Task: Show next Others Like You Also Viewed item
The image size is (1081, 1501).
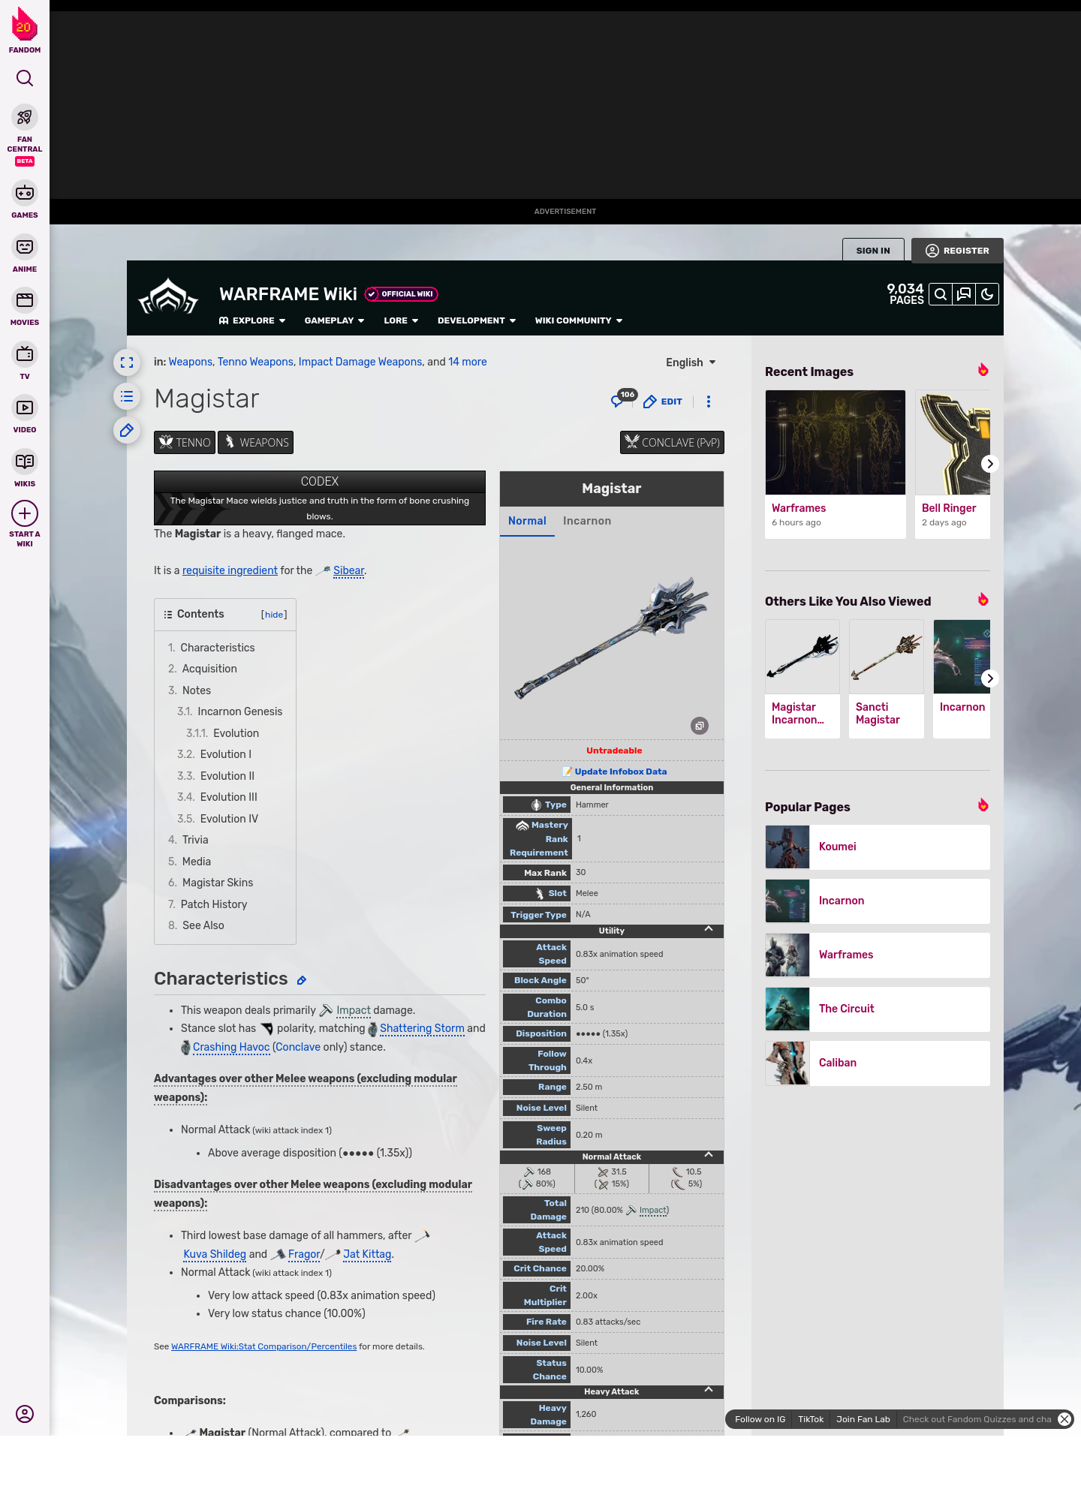Action: pos(989,678)
